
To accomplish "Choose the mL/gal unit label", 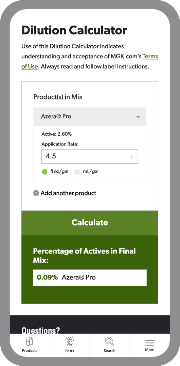I will point(91,171).
